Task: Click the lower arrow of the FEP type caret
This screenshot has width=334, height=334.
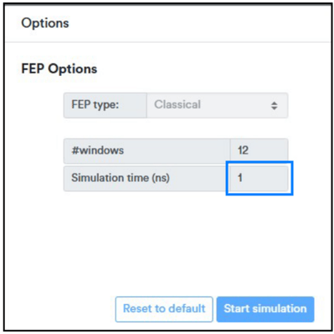Action: (x=275, y=109)
